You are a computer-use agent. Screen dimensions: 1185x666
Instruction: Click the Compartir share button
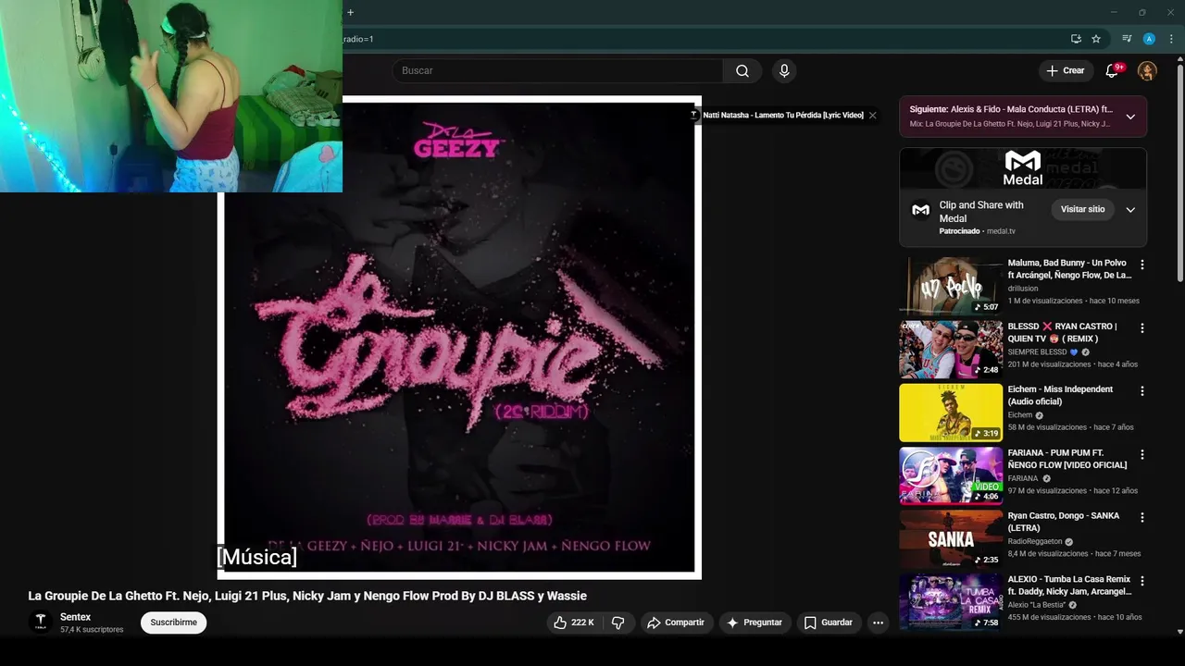click(676, 623)
